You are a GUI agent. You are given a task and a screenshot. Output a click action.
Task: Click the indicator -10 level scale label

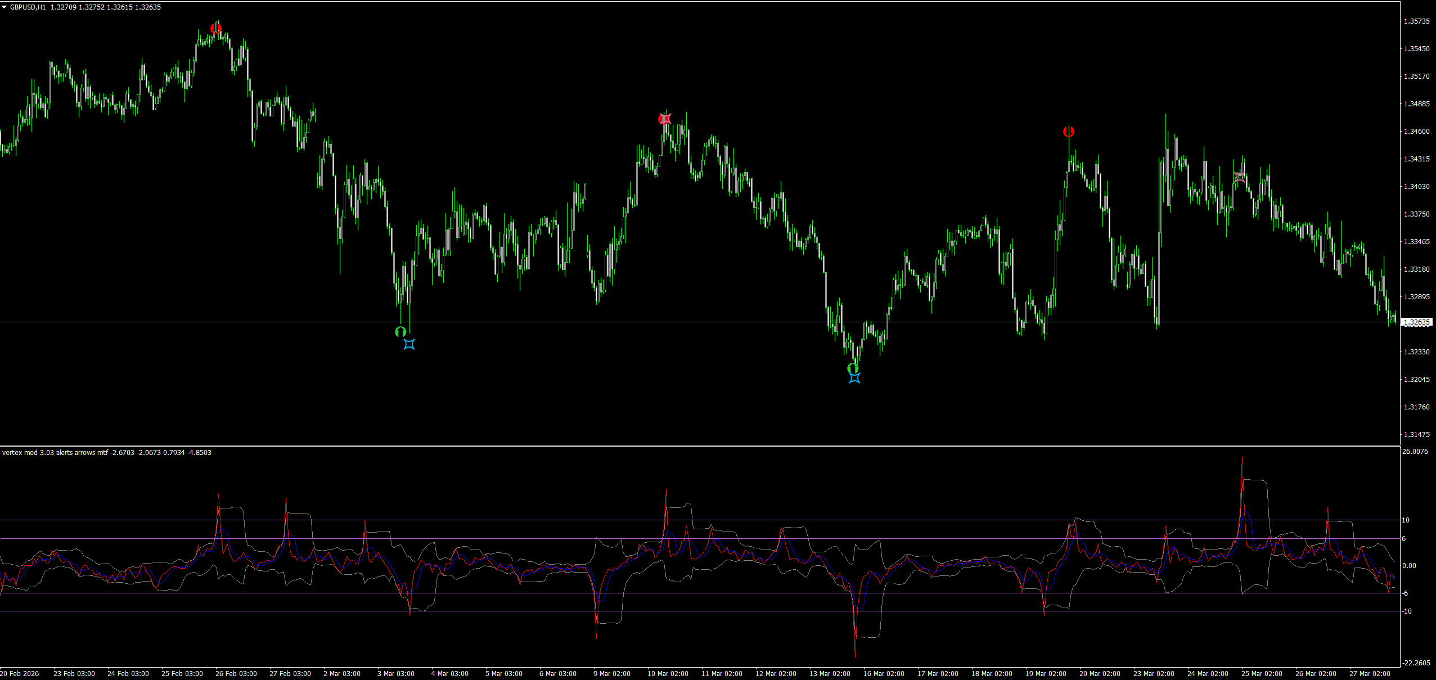coord(1407,611)
